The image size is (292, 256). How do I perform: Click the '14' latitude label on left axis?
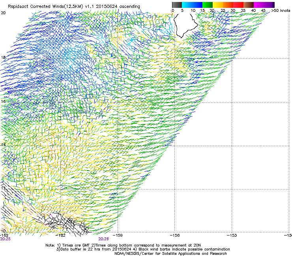coord(3,145)
